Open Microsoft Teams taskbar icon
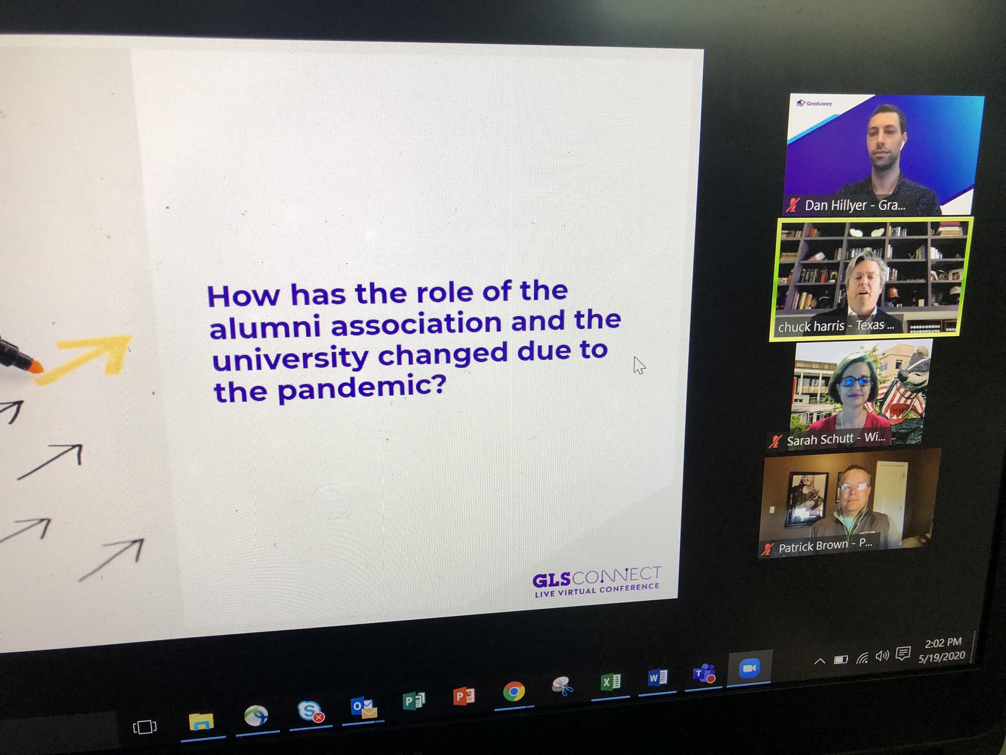The width and height of the screenshot is (1006, 755). coord(704,673)
